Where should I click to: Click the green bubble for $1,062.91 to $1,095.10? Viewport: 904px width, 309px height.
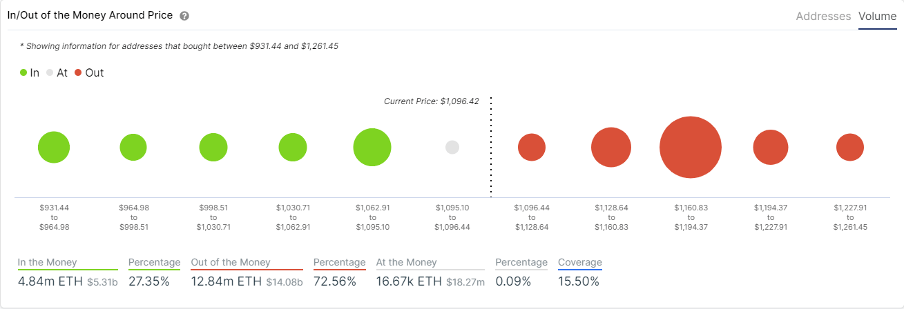click(x=372, y=148)
